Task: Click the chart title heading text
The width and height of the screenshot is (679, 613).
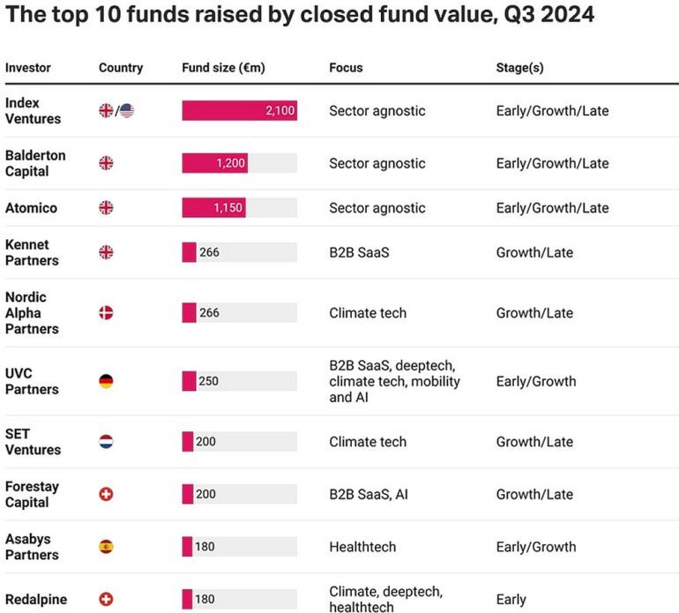Action: [x=300, y=15]
